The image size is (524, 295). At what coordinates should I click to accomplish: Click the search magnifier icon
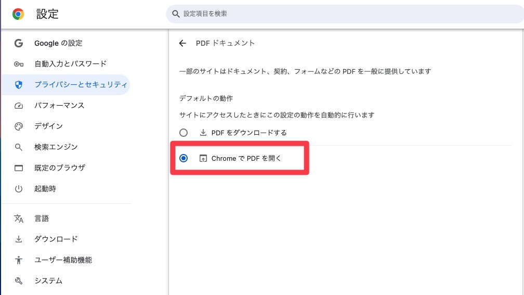pos(176,14)
